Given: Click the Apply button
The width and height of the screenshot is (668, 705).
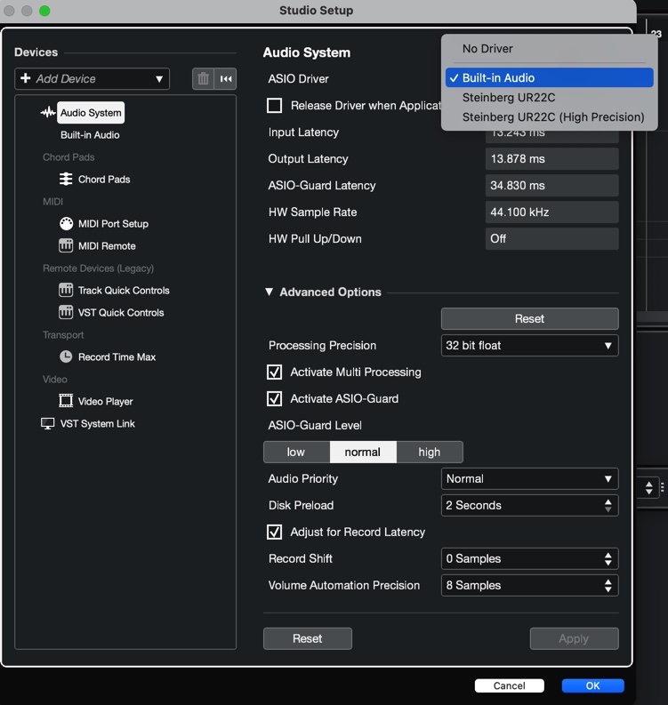Looking at the screenshot, I should click(x=575, y=638).
